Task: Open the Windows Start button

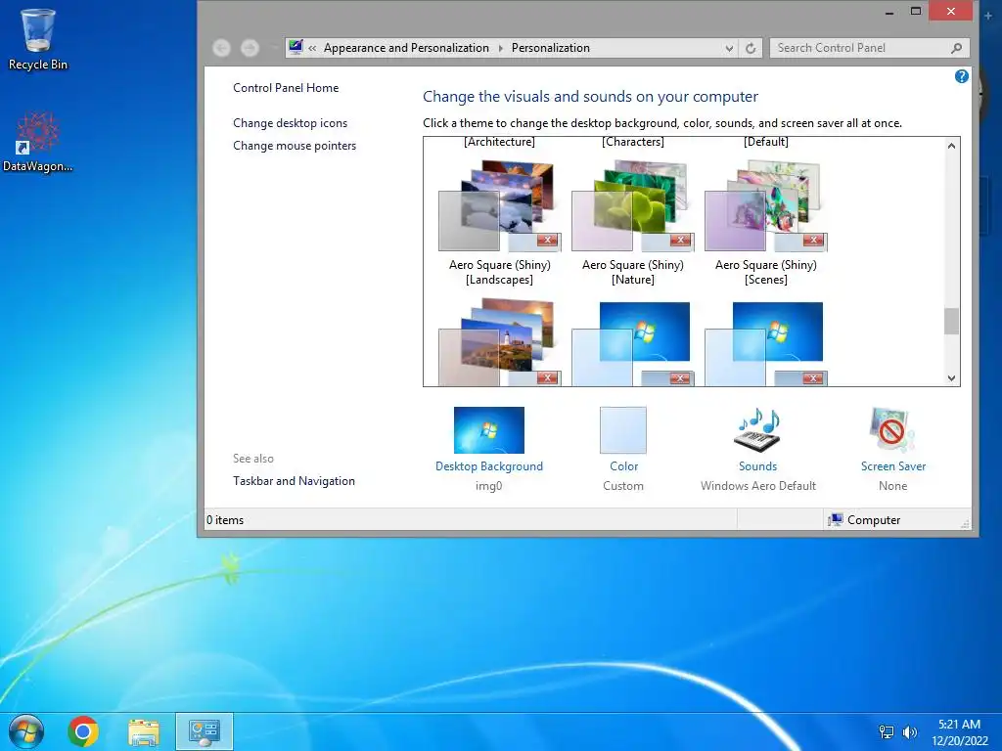Action: 26,731
